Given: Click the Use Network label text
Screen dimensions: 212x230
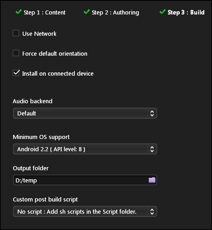Looking at the screenshot, I should tap(39, 34).
